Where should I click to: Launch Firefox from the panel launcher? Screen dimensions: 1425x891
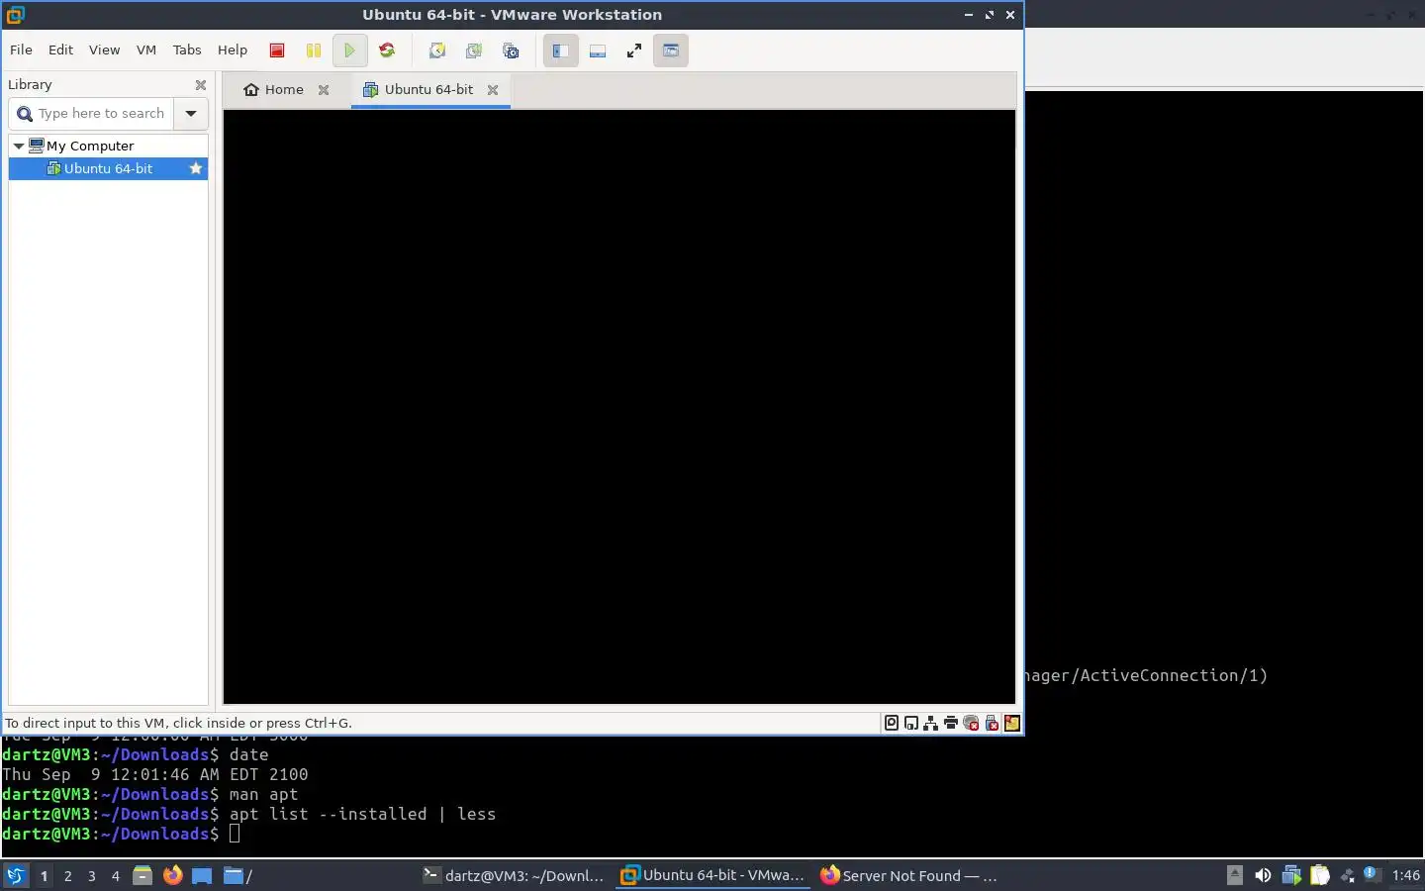click(x=173, y=875)
